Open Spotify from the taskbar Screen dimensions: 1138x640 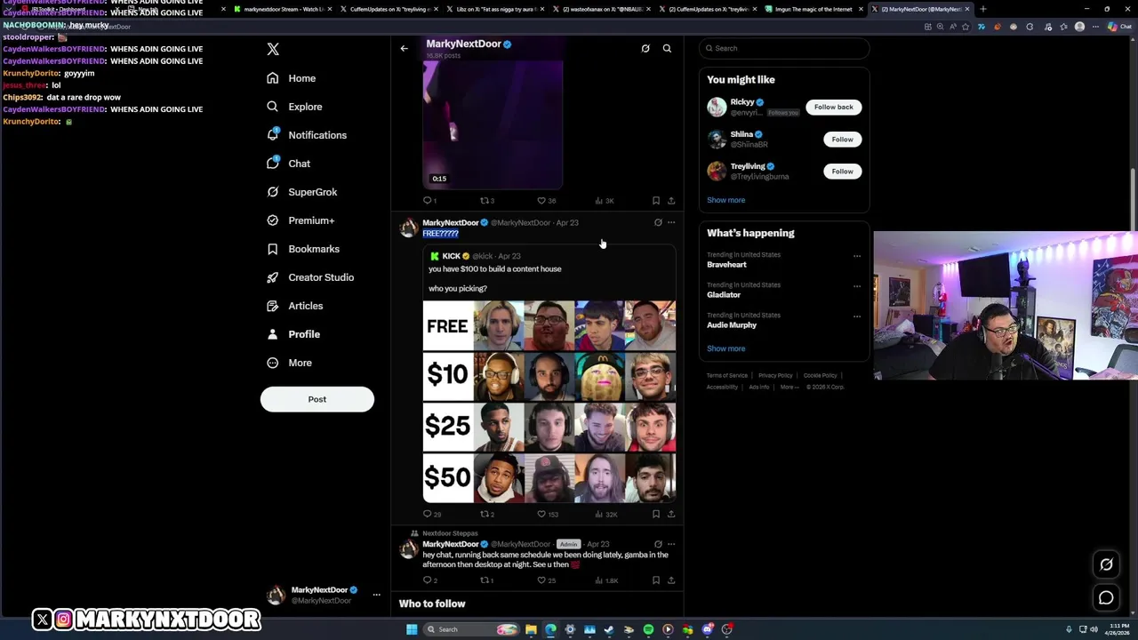tap(648, 629)
